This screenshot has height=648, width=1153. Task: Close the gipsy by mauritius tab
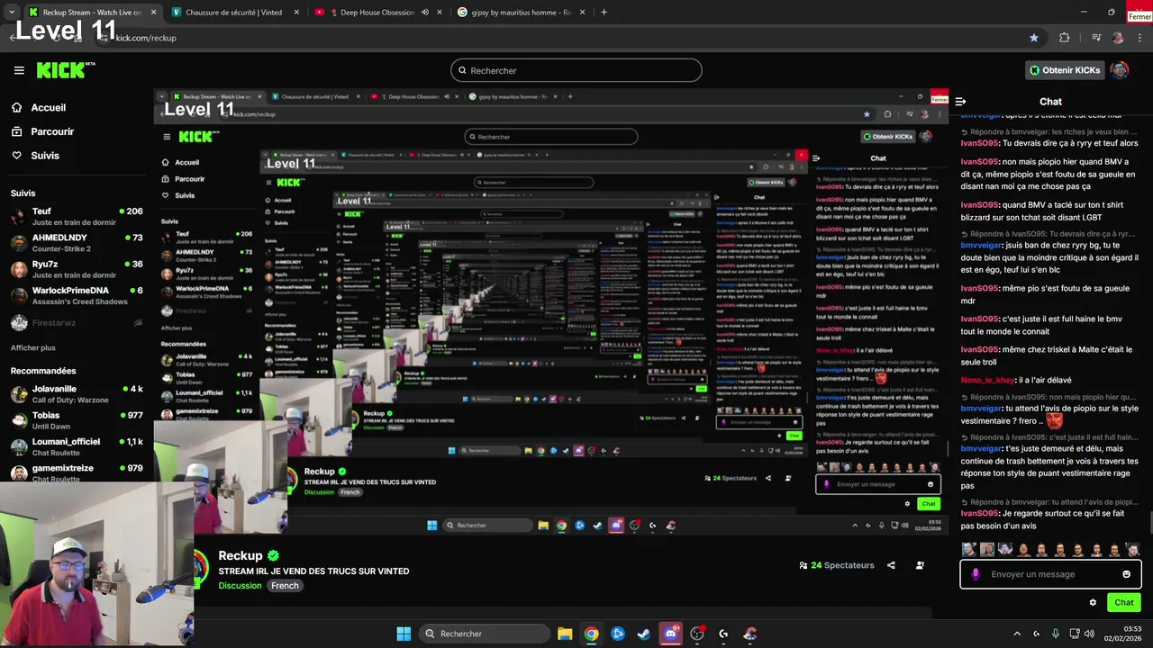pyautogui.click(x=582, y=13)
